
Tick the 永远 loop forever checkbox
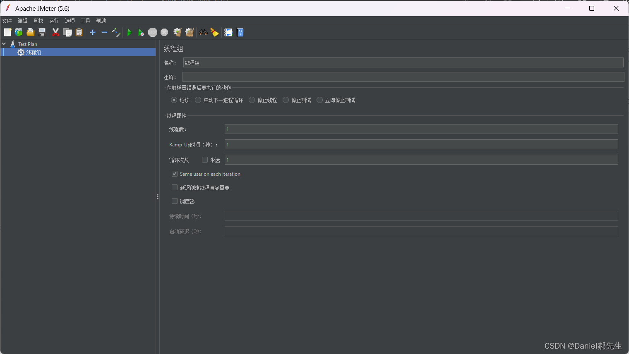[x=205, y=160]
